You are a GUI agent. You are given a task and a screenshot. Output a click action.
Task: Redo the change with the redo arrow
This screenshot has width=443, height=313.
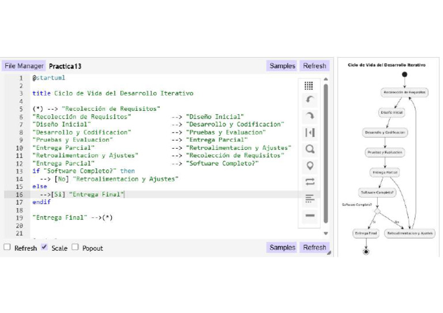click(x=310, y=116)
